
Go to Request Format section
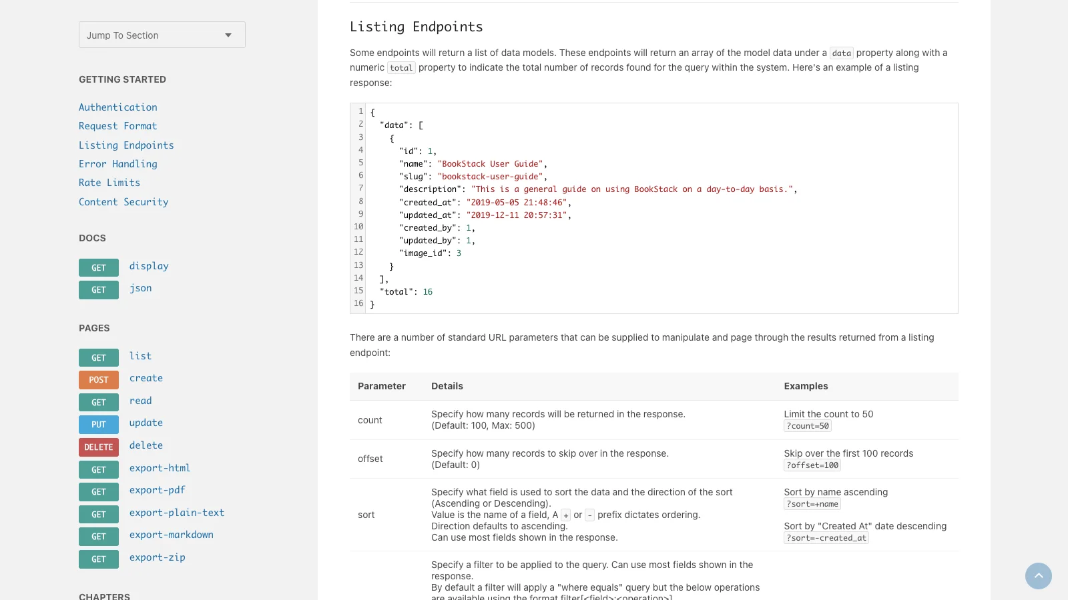pos(118,126)
